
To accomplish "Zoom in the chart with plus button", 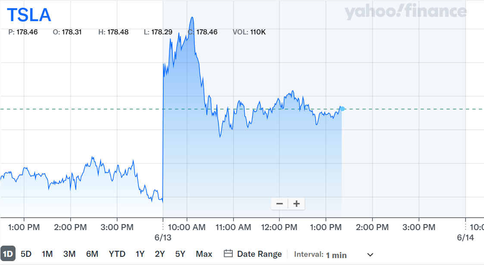I will point(297,204).
